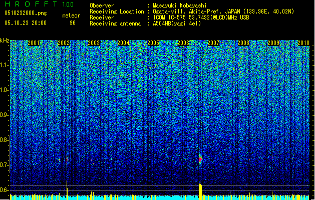Click the 2010 time marker

pos(303,43)
